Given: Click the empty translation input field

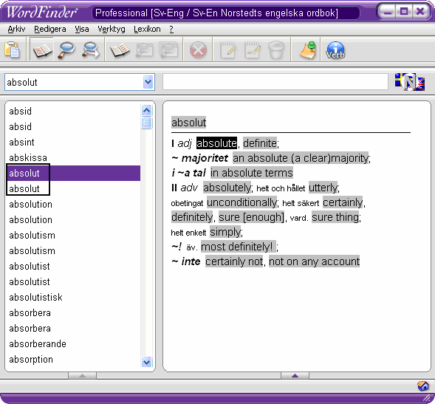Looking at the screenshot, I should 275,82.
